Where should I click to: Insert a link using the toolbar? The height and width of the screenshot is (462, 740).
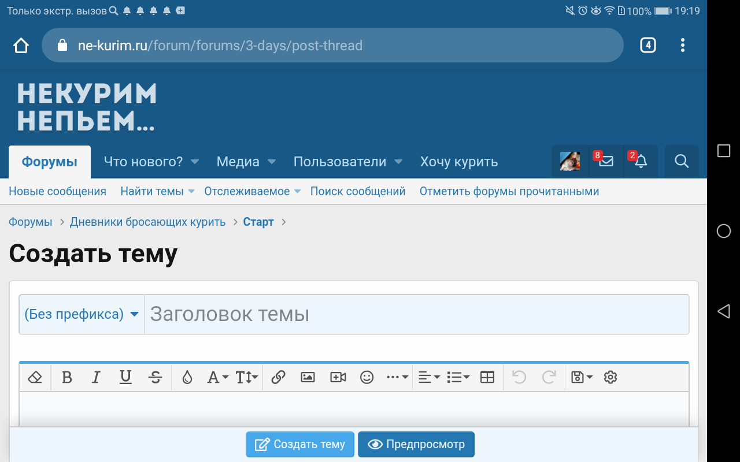[x=278, y=377]
